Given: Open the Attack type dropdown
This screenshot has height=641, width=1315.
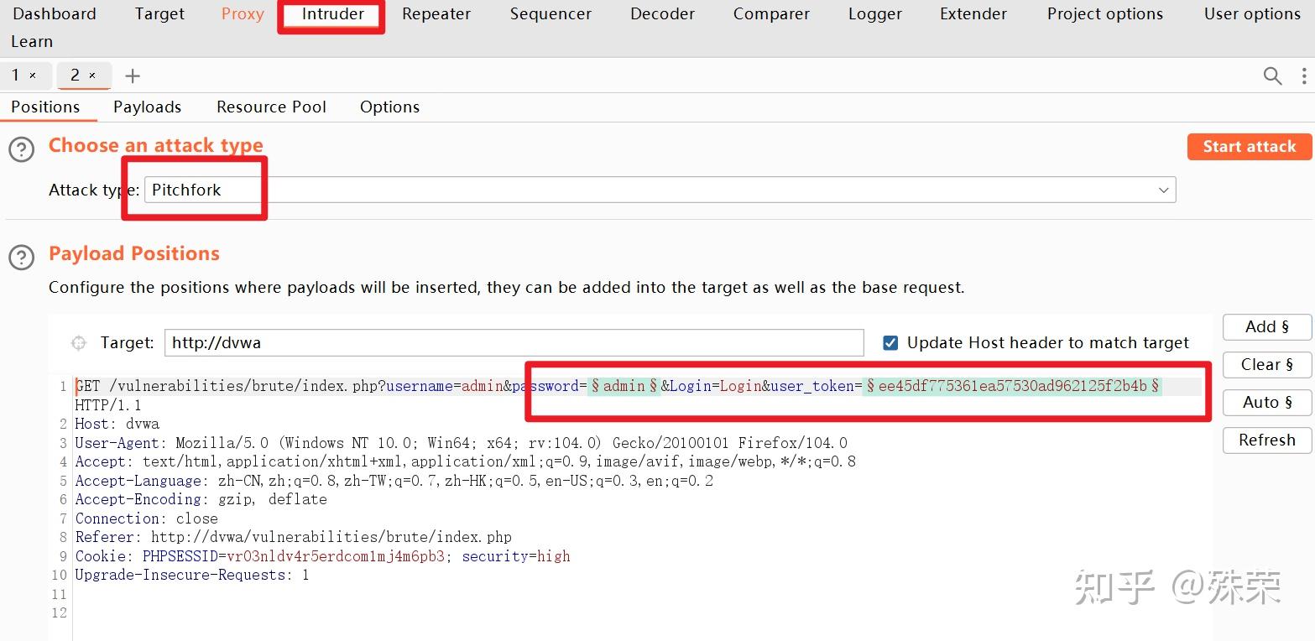Looking at the screenshot, I should coord(660,190).
